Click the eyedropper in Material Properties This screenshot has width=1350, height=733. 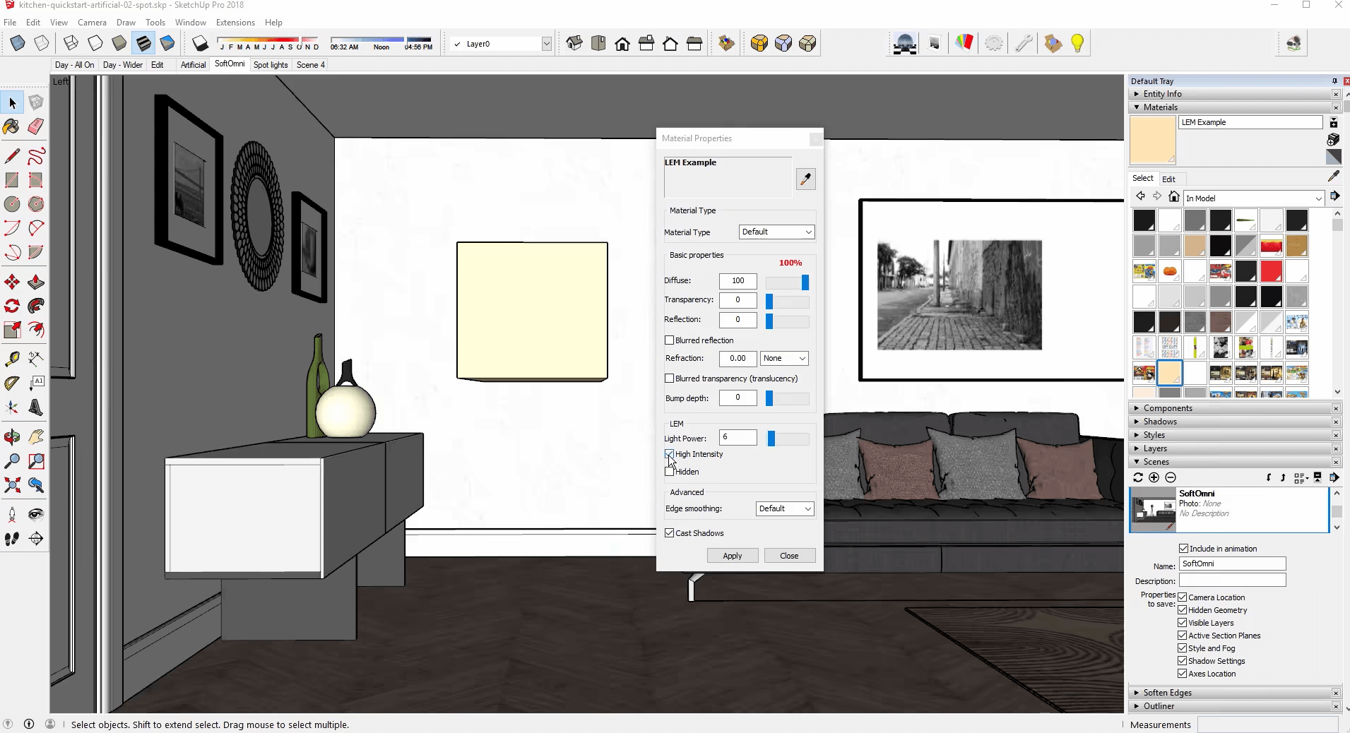pyautogui.click(x=805, y=179)
